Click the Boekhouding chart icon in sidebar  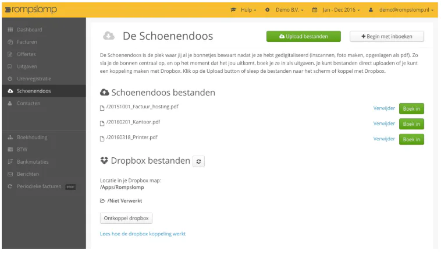point(10,137)
